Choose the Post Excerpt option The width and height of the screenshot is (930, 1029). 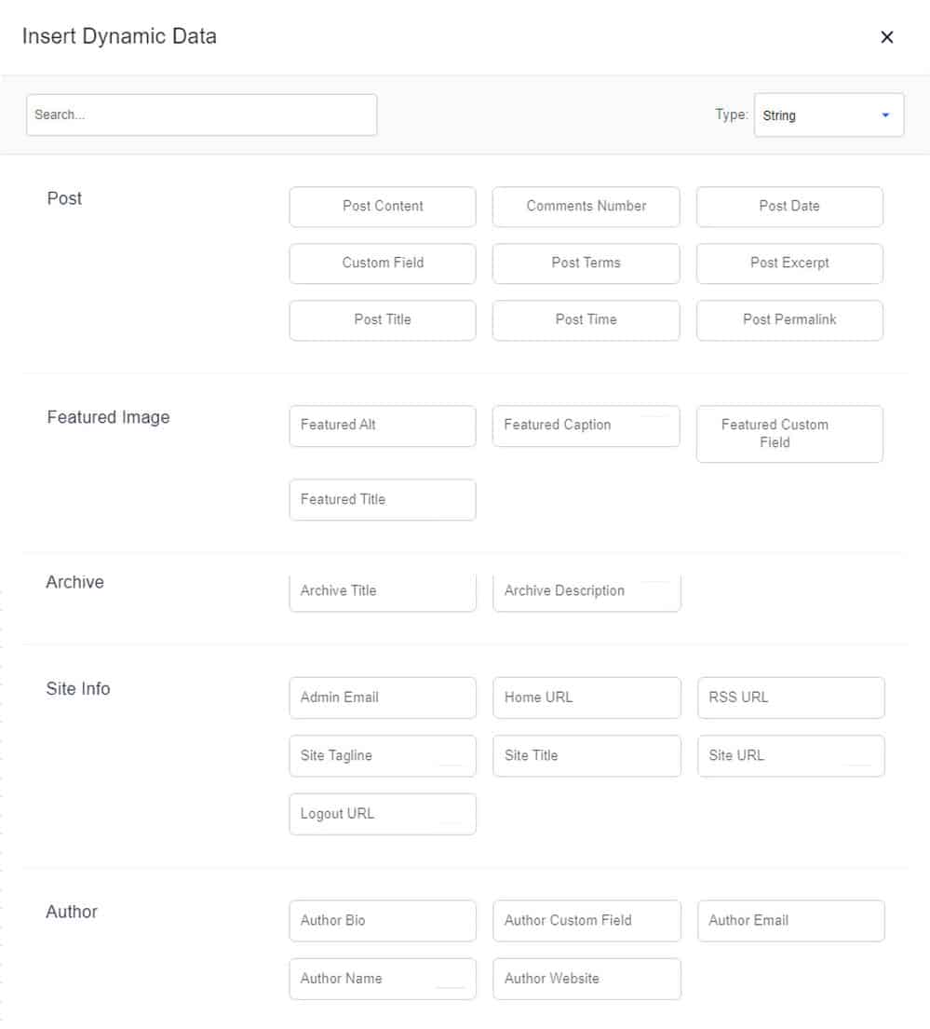point(789,264)
